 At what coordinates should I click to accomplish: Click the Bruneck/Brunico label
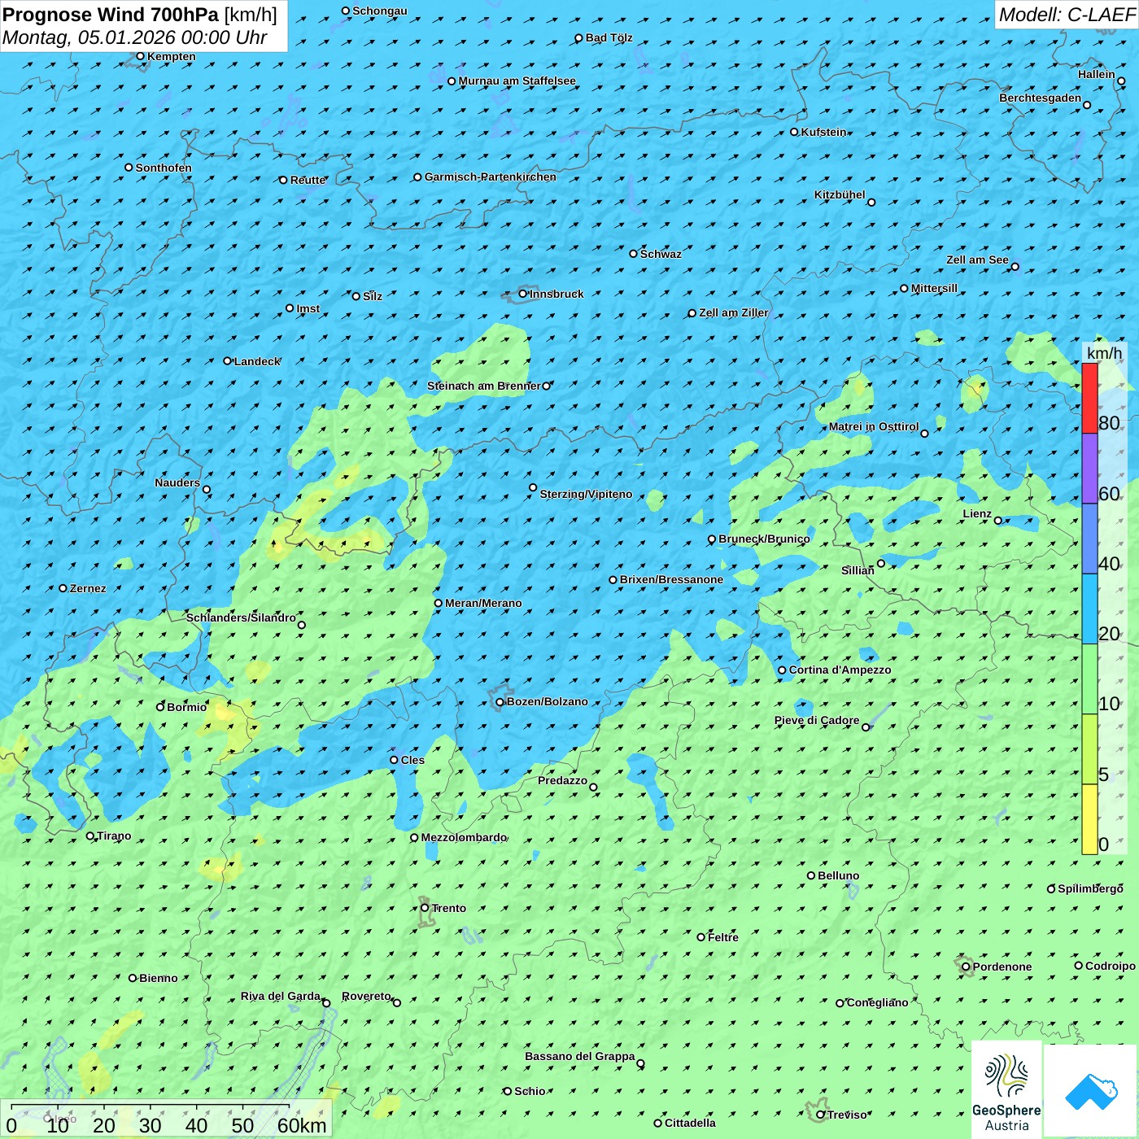pos(764,539)
